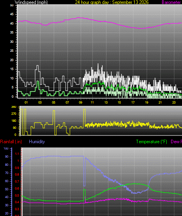
Task: Click the Rainfall (.in) legend label
Action: (x=11, y=142)
